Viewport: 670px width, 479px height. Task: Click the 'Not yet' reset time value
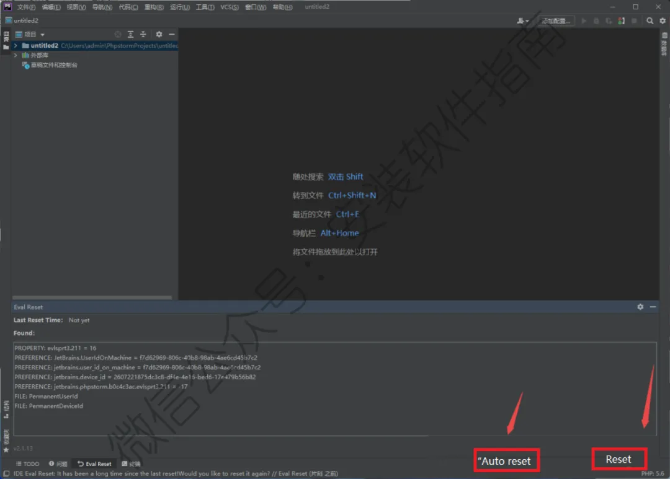[79, 320]
